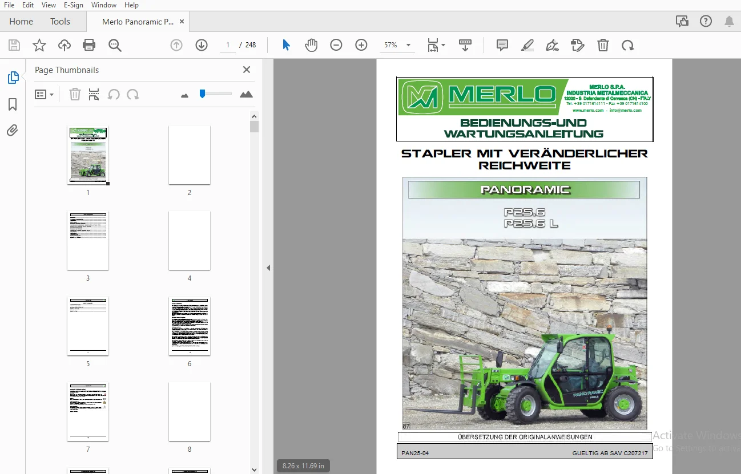
Task: Open the thumbnail options menu dropdown
Action: pos(44,94)
